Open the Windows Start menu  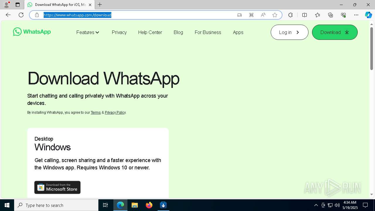tap(7, 205)
